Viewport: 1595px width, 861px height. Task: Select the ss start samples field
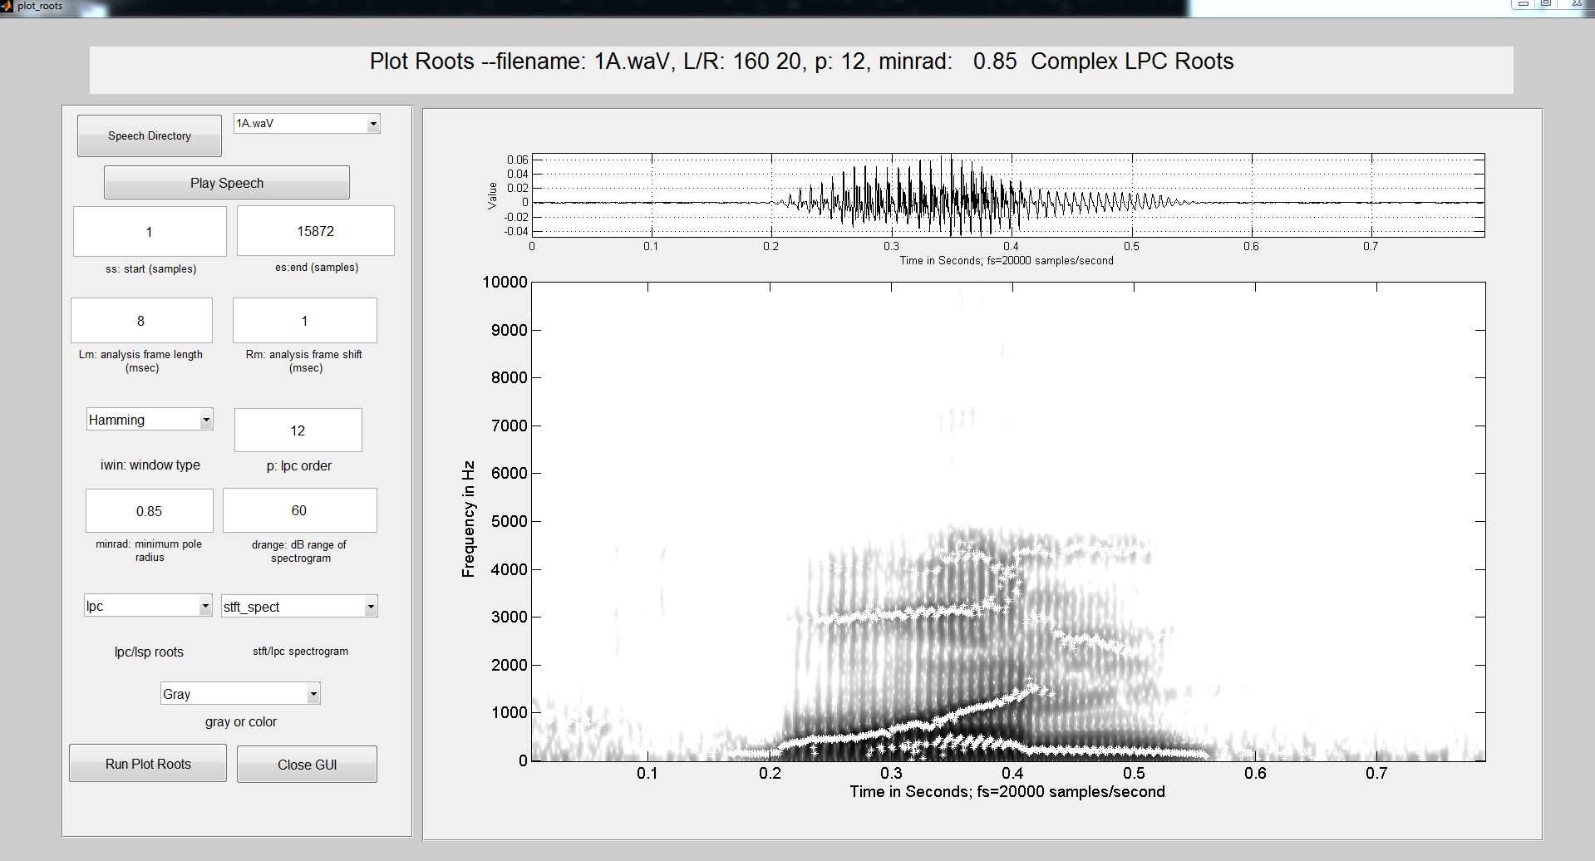click(x=150, y=232)
